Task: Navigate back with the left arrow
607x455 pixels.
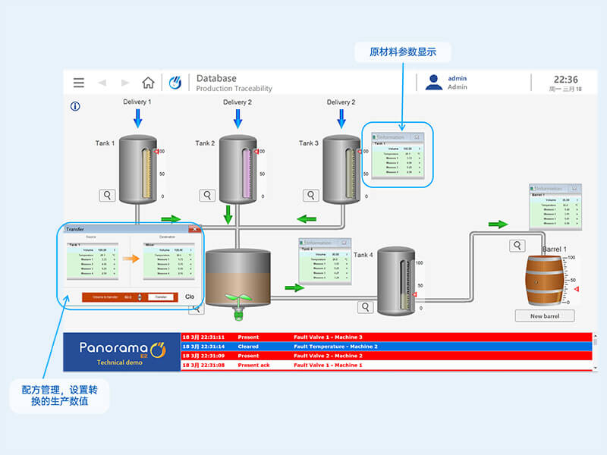Action: (102, 83)
